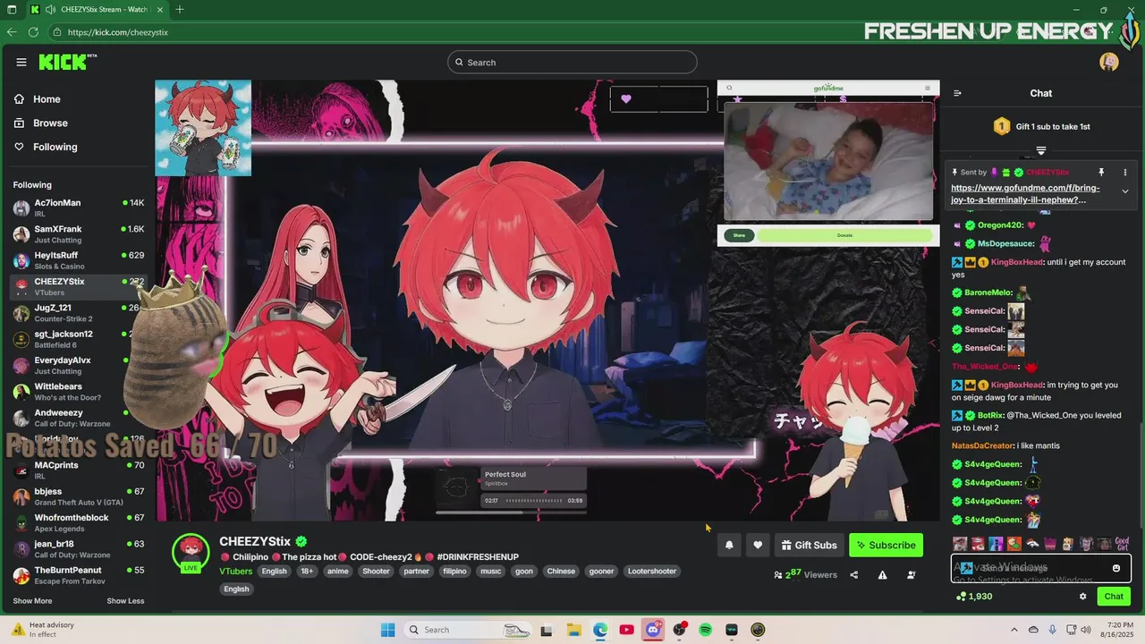Open Browse in sidebar

[x=50, y=123]
